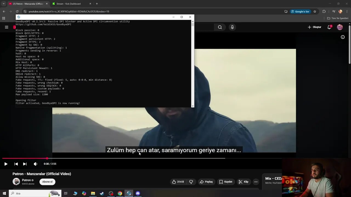Start voice search with the microphone
Viewport: 351px width, 197px height.
point(232,27)
